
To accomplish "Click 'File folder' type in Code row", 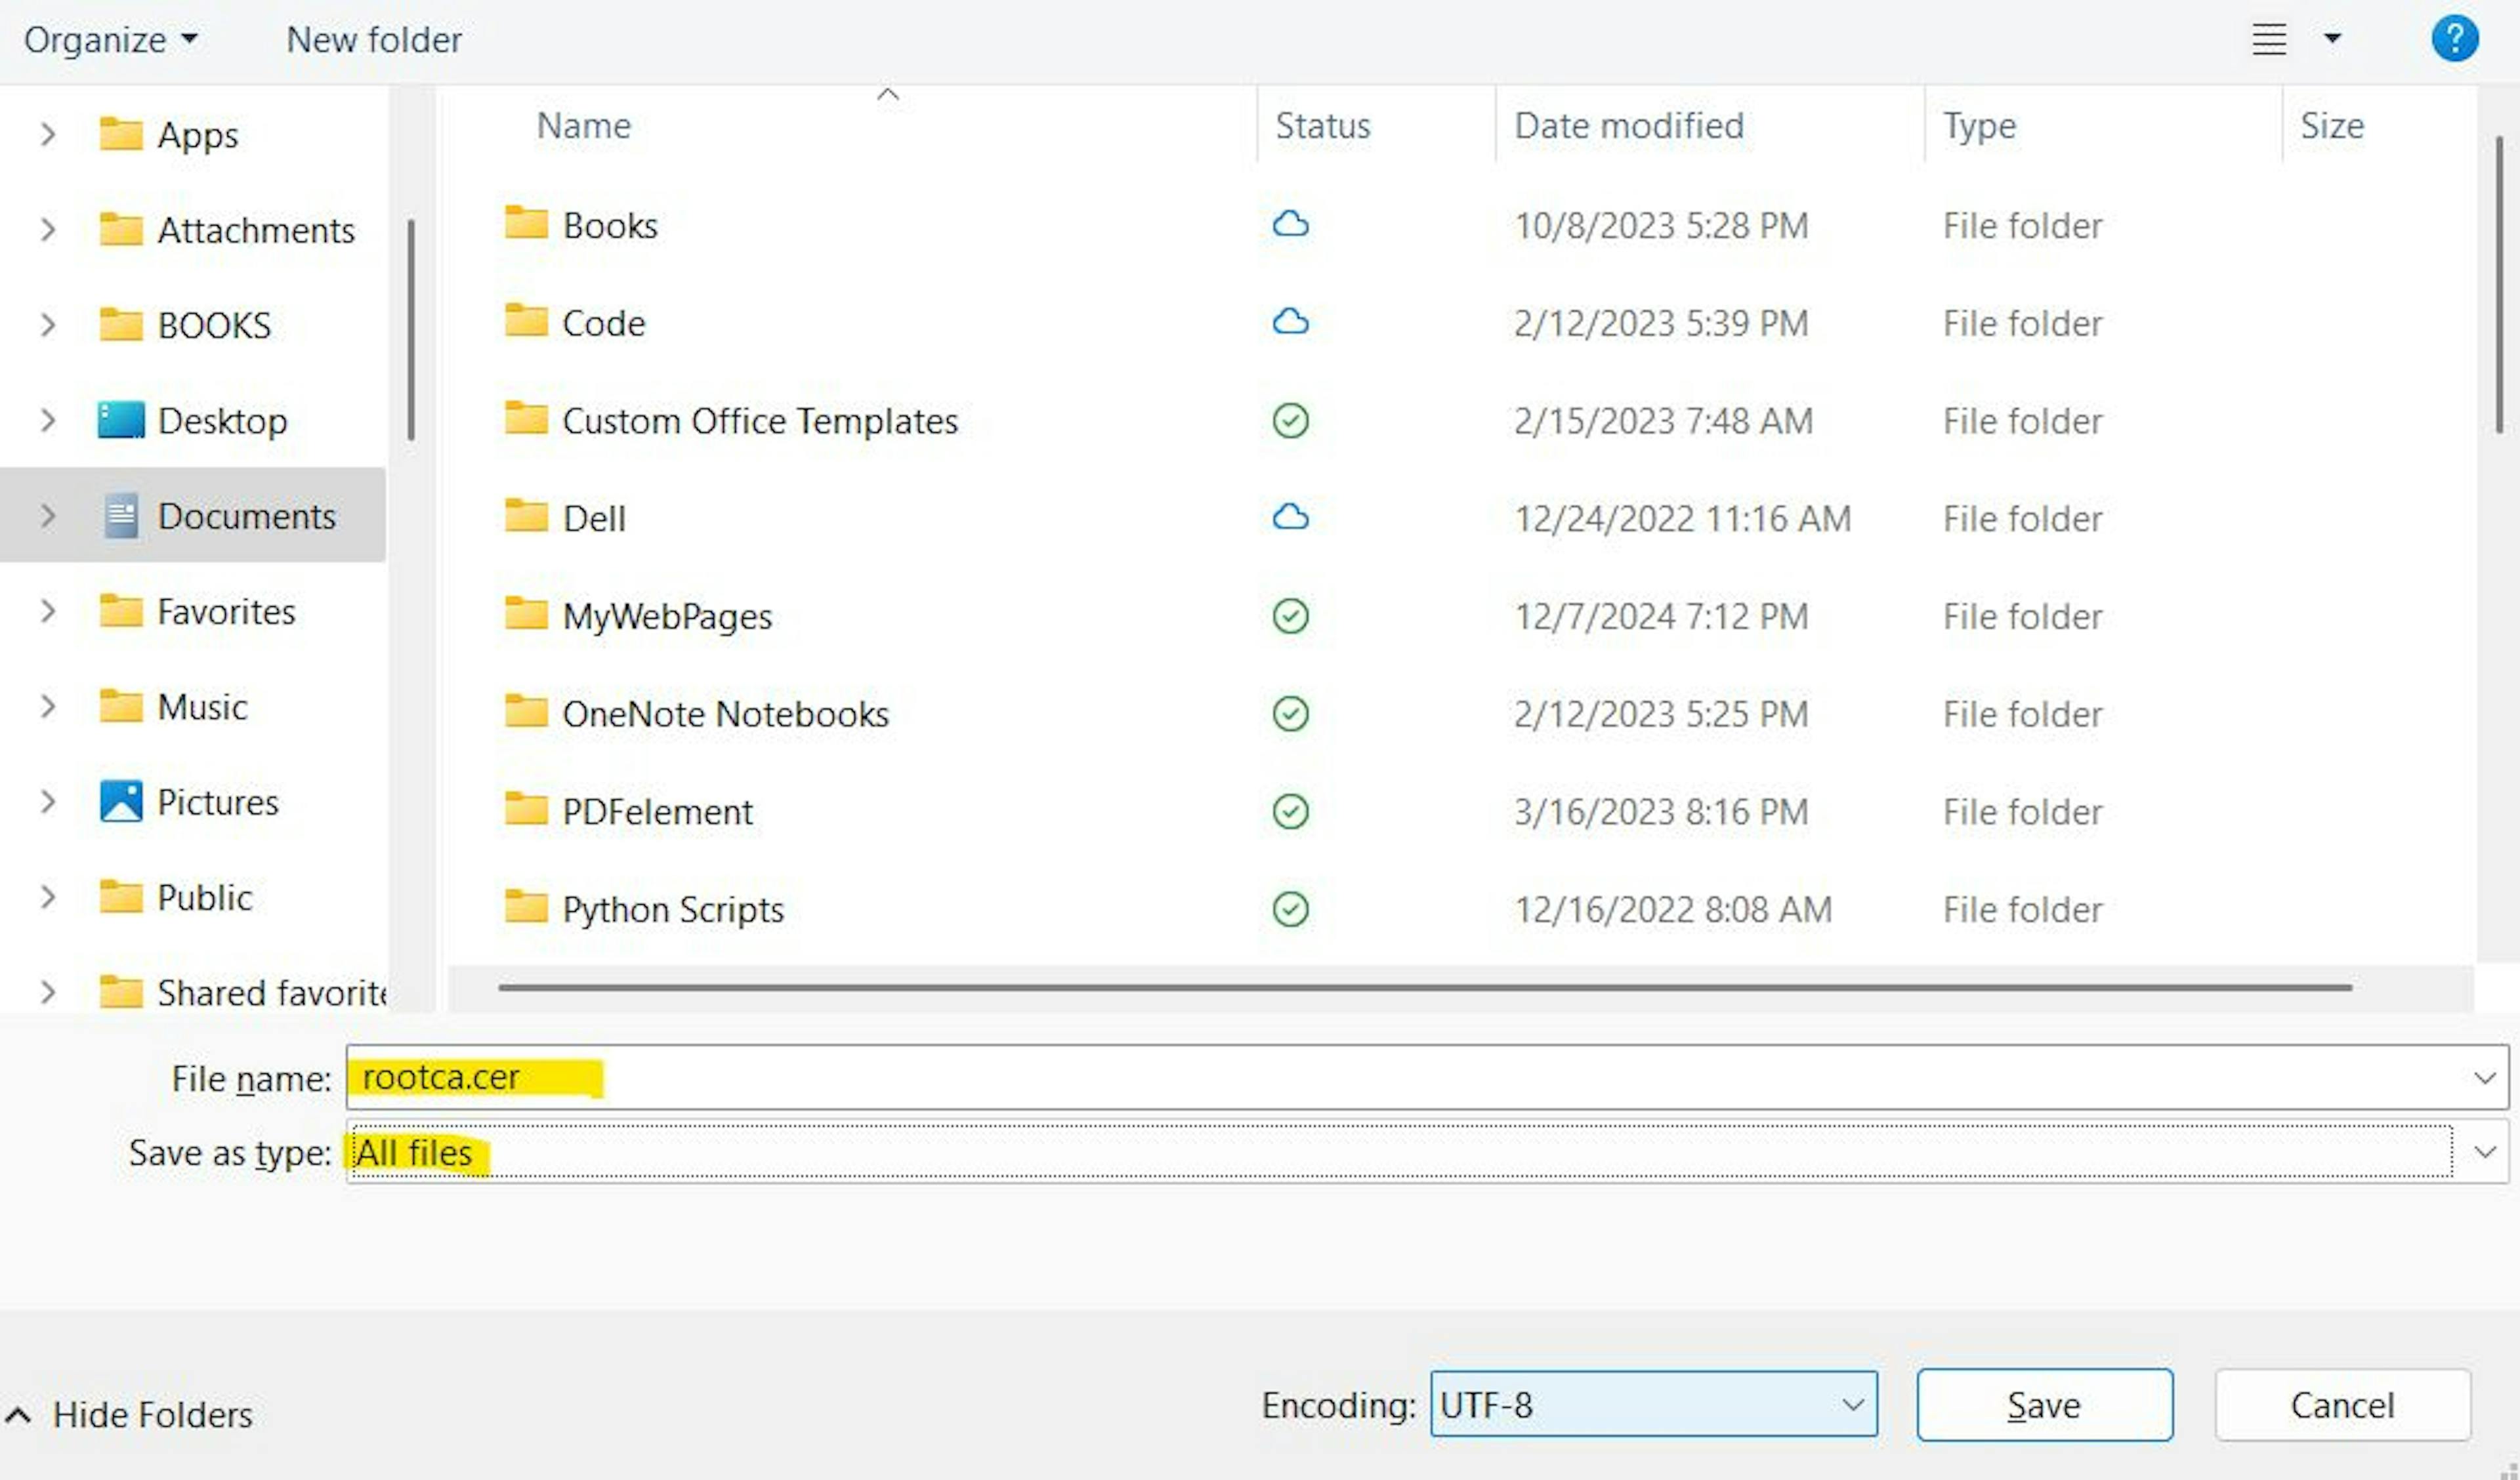I will [2022, 323].
